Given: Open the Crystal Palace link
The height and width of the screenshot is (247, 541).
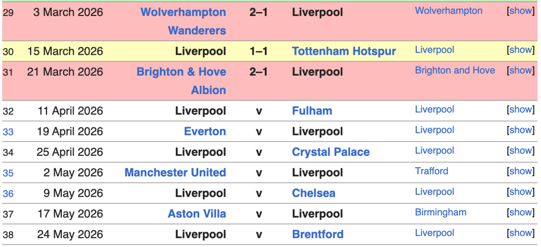Looking at the screenshot, I should pos(330,152).
